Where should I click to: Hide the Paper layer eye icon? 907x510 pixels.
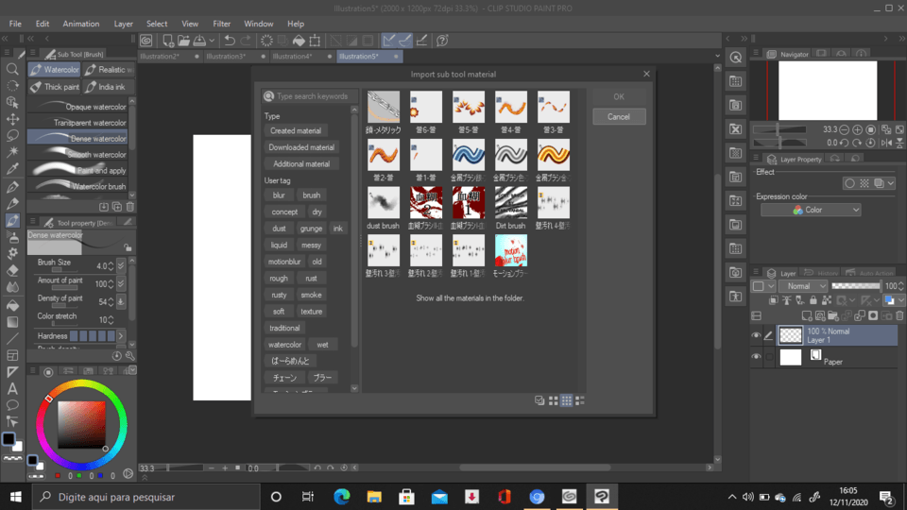click(x=756, y=357)
